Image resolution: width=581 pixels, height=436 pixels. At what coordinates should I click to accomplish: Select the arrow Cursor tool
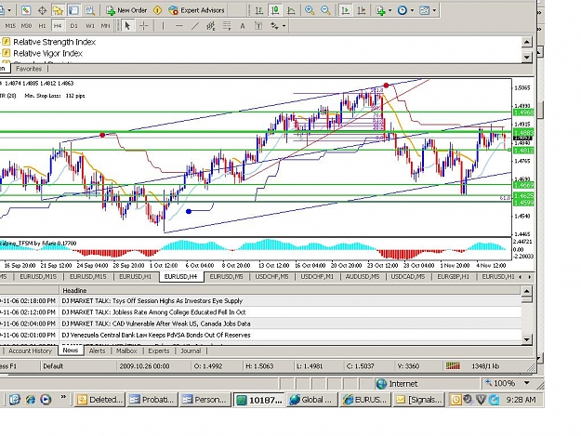(128, 25)
